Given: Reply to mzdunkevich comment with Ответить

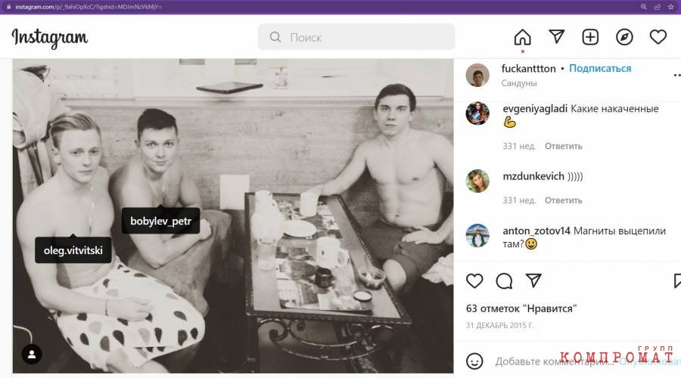Looking at the screenshot, I should pyautogui.click(x=563, y=200).
